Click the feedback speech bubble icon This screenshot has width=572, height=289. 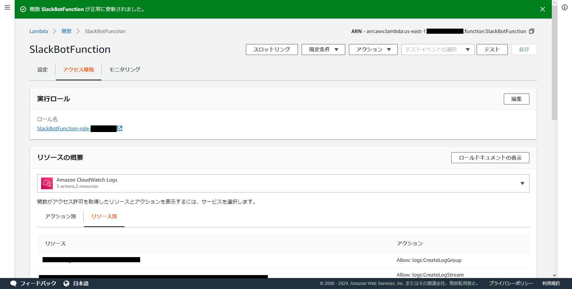[14, 283]
